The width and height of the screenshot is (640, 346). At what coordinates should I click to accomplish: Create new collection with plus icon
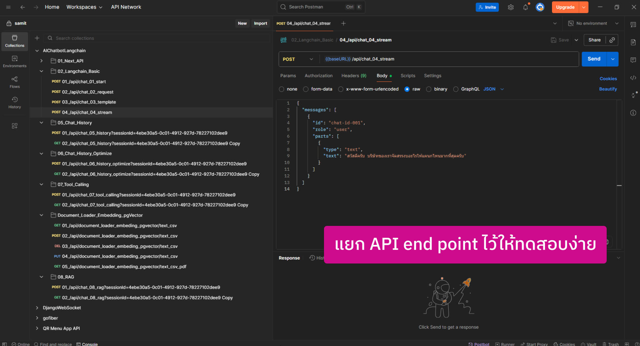pyautogui.click(x=37, y=38)
